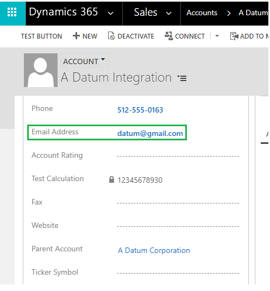Click the Dynamics 365 title
This screenshot has height=291, width=270.
click(63, 12)
